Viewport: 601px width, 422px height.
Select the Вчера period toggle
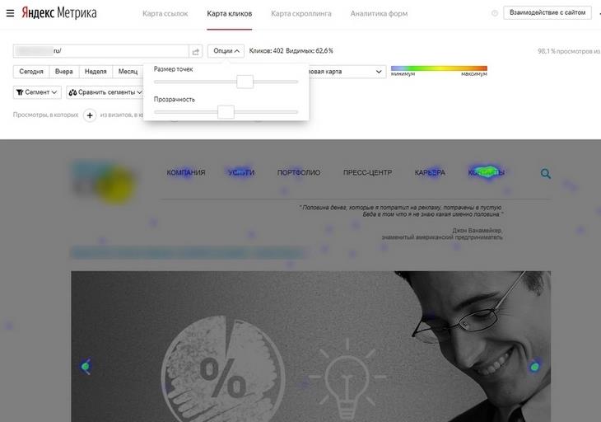pyautogui.click(x=64, y=72)
